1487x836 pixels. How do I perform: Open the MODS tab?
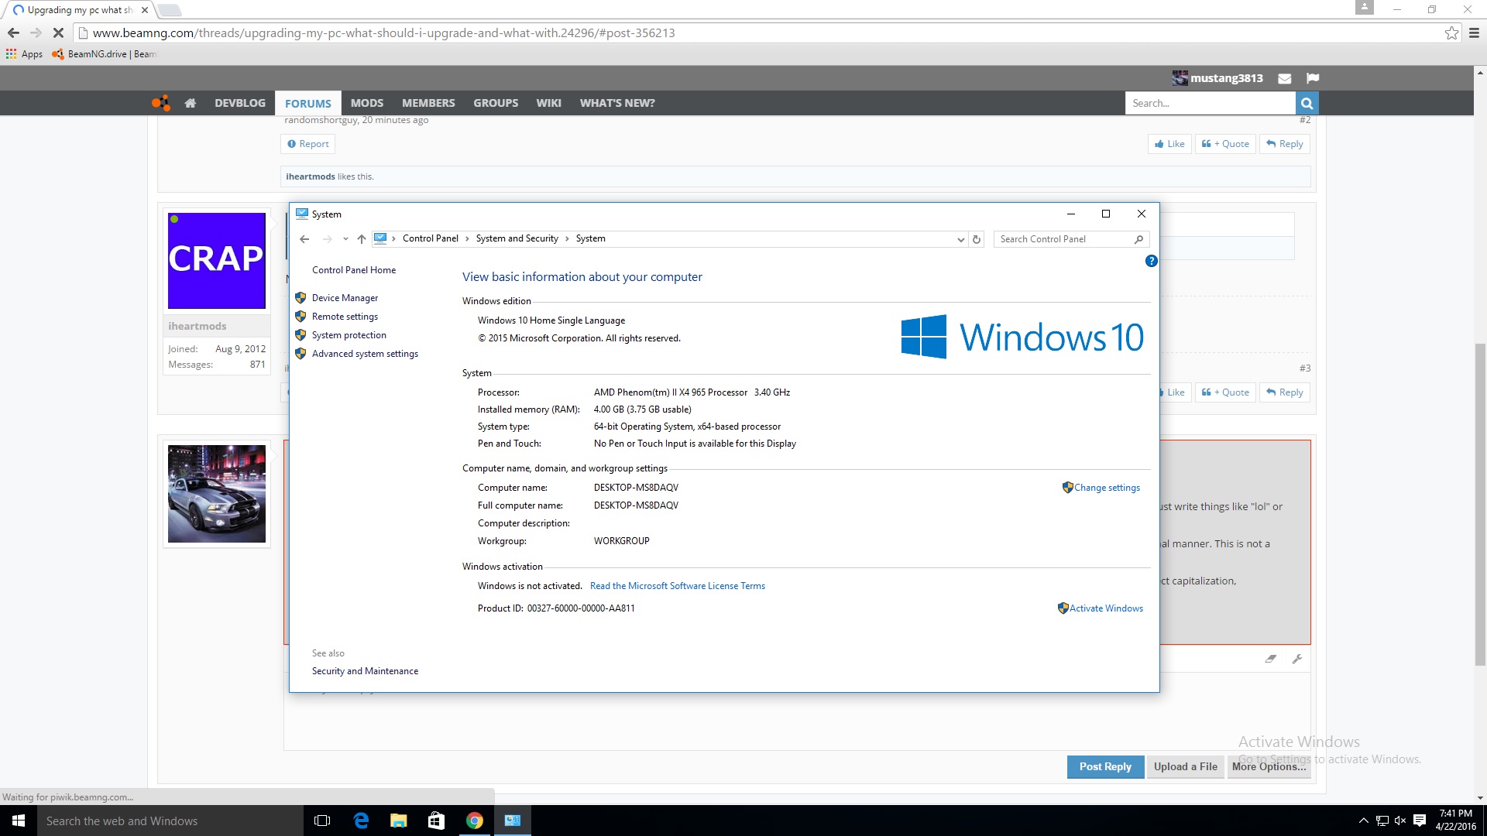[367, 103]
